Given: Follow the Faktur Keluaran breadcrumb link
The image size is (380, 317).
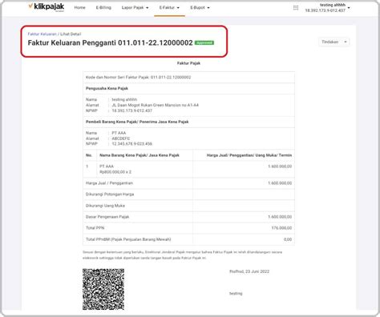Looking at the screenshot, I should click(x=42, y=34).
